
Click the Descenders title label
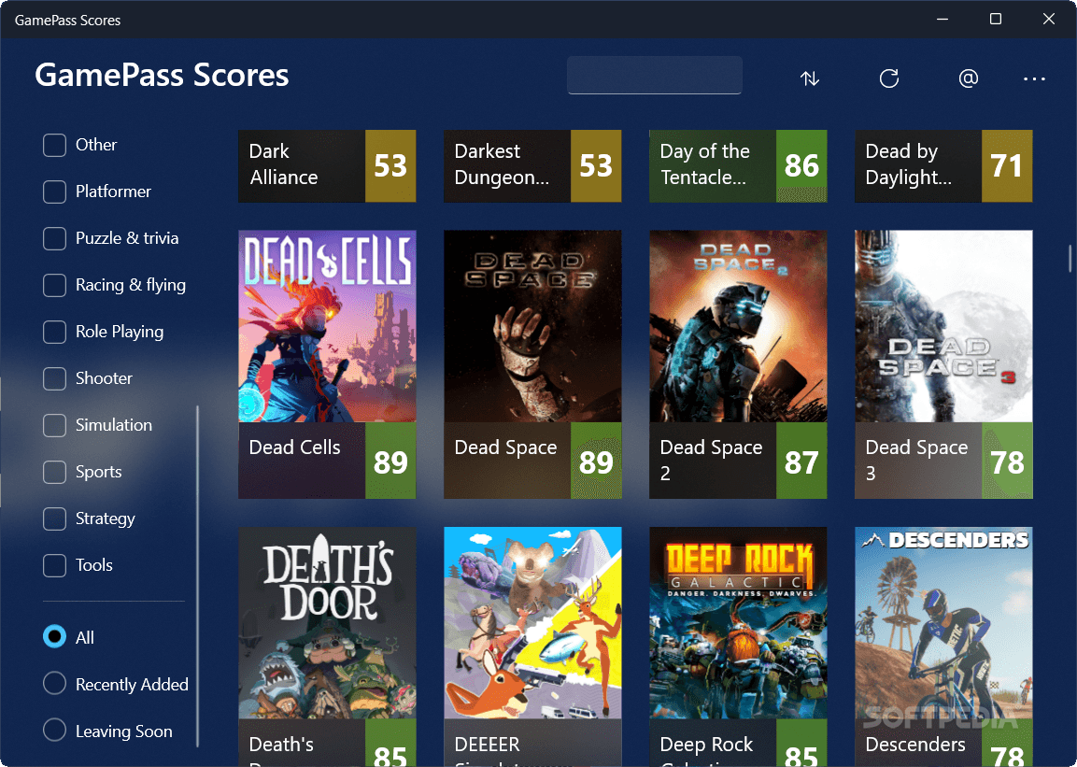[914, 745]
